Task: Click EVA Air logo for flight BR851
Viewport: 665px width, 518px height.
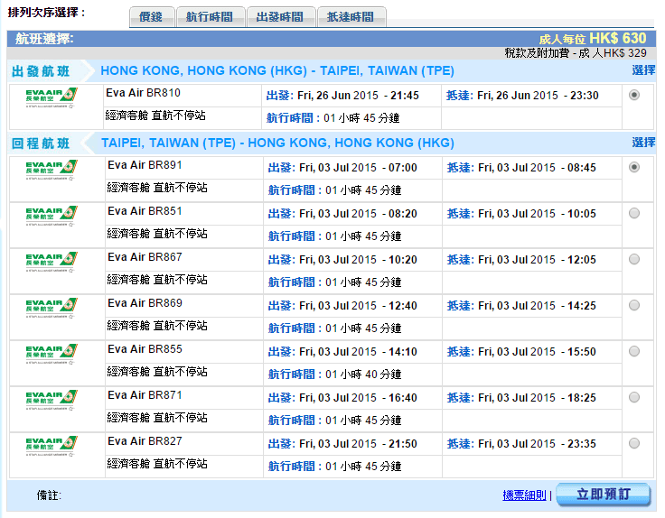Action: pos(52,217)
